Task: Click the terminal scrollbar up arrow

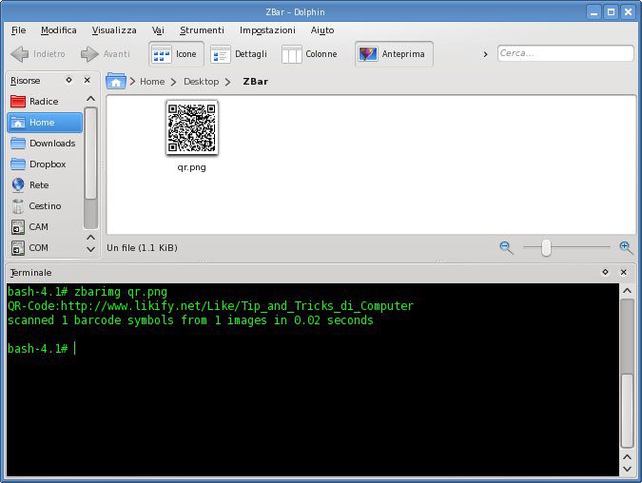Action: 627,291
